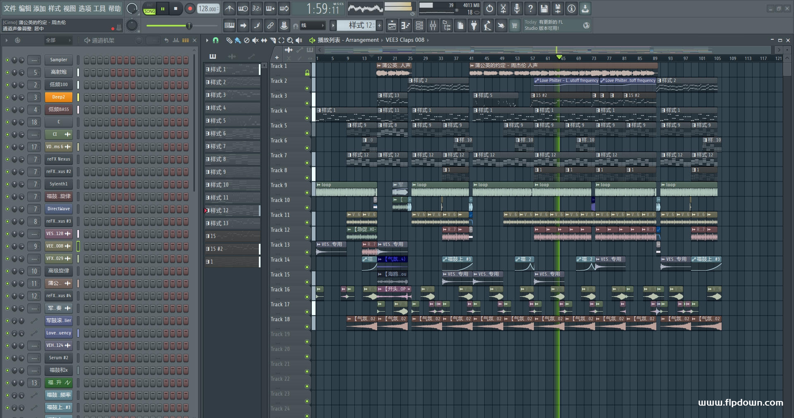The width and height of the screenshot is (794, 418).
Task: Open the 文件 menu
Action: tap(10, 8)
